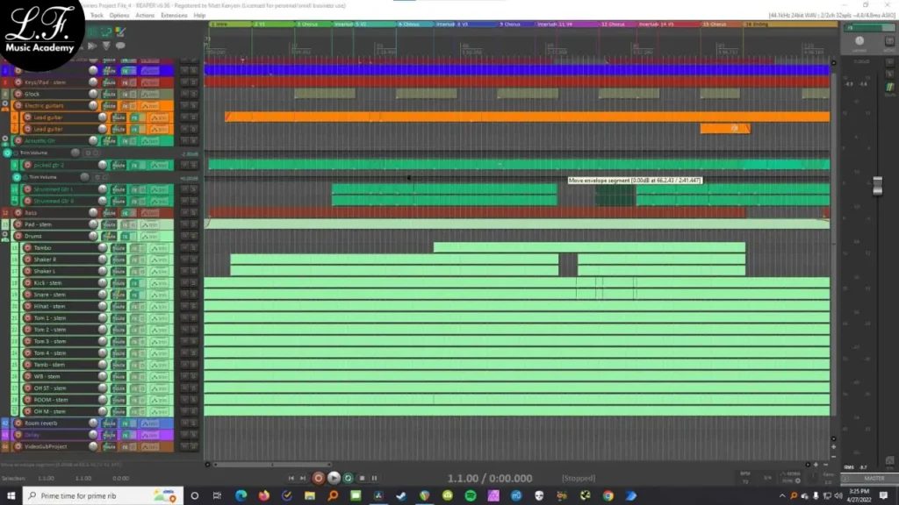
Task: Enable repeat mode in the transport bar
Action: [x=349, y=478]
